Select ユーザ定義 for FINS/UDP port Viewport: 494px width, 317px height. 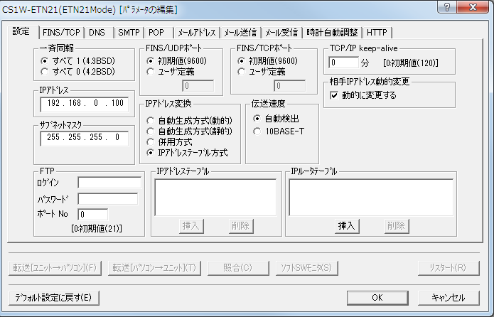[x=150, y=72]
